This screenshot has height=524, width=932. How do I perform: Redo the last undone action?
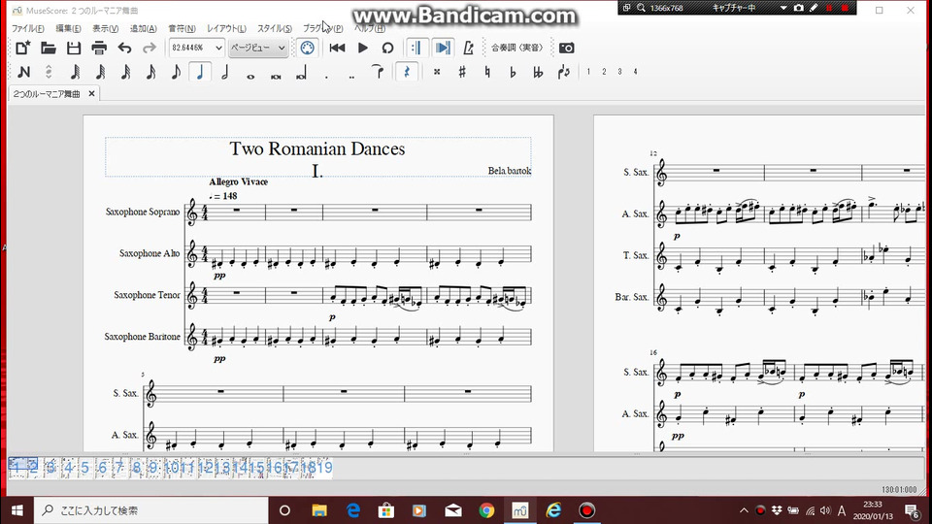(150, 49)
